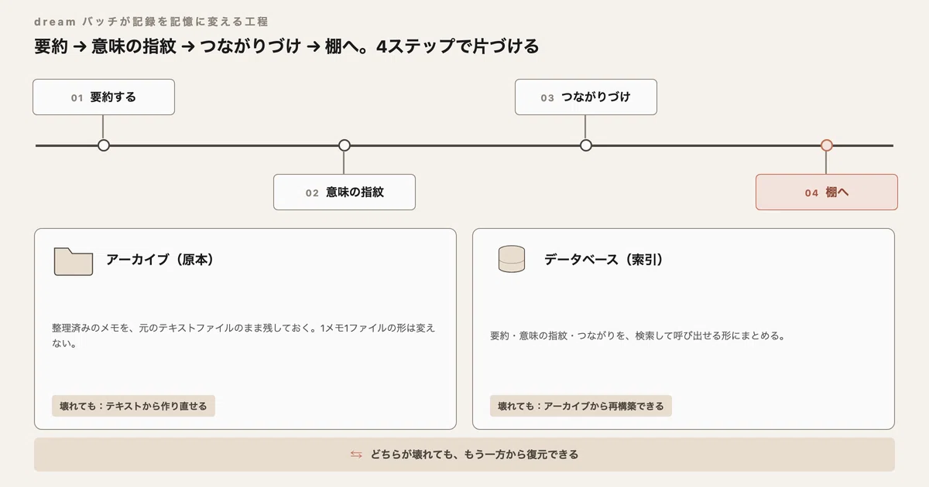The image size is (929, 487).
Task: Open step 01 要約する label
Action: tap(104, 97)
